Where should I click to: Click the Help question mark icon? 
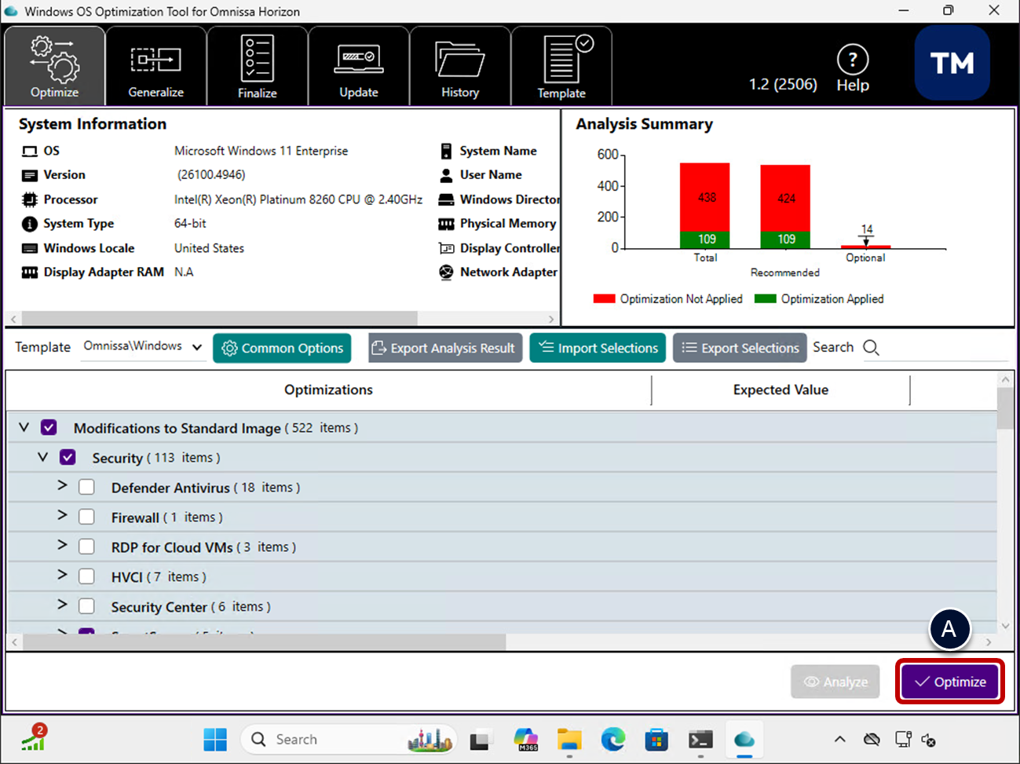(x=852, y=60)
